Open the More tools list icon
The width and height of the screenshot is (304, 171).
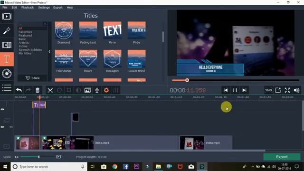pos(7,87)
